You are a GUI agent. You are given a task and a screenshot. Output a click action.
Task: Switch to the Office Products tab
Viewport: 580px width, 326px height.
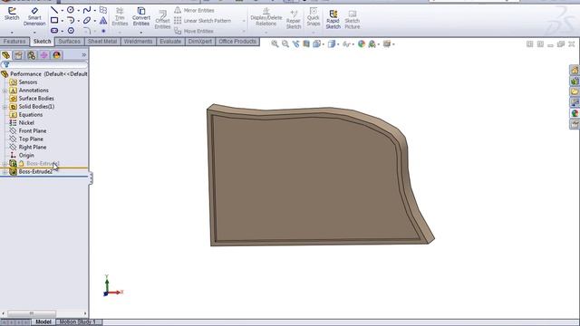237,42
